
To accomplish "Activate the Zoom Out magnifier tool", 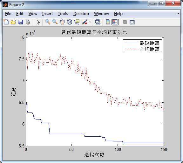I will point(55,22).
